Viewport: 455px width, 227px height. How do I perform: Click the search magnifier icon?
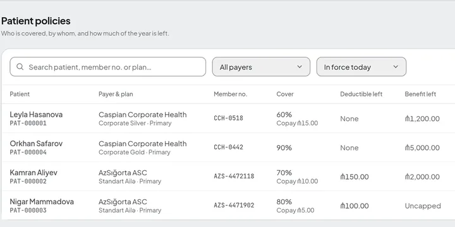[x=20, y=67]
